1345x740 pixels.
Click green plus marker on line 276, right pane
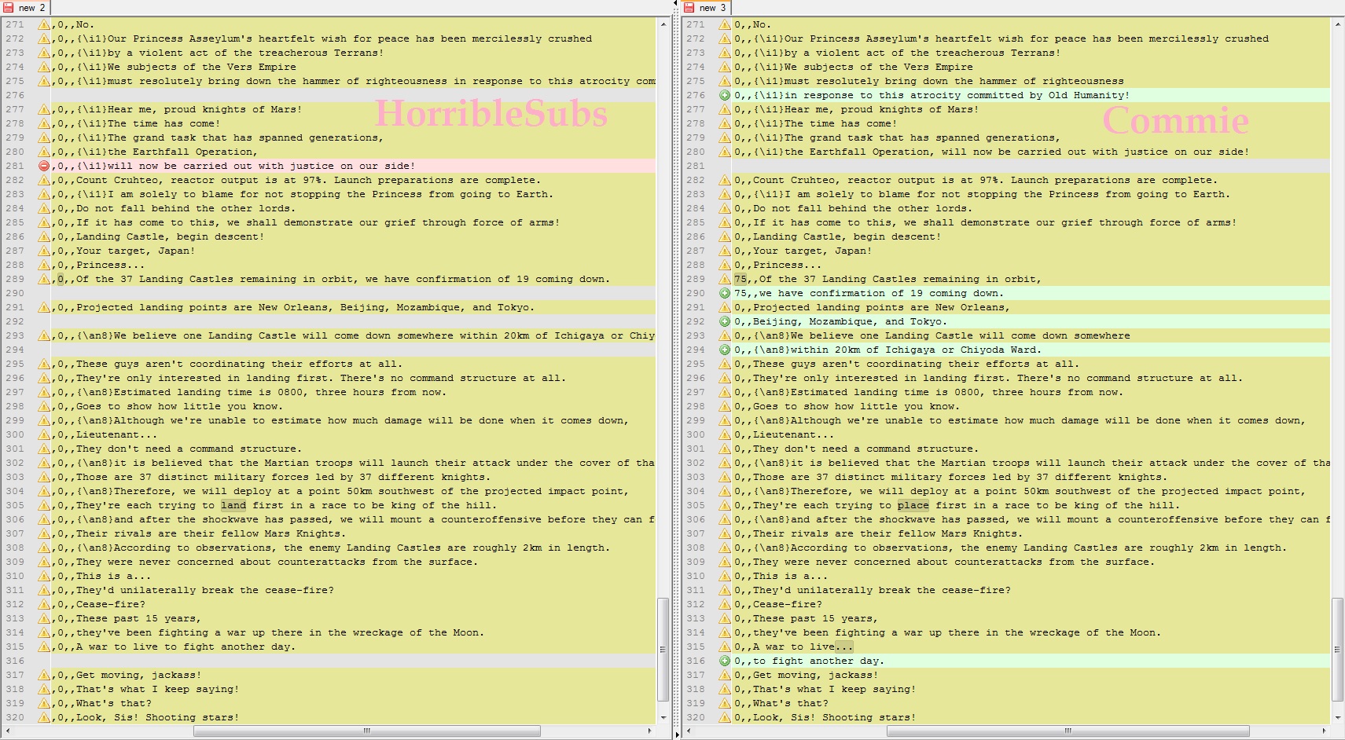(725, 95)
